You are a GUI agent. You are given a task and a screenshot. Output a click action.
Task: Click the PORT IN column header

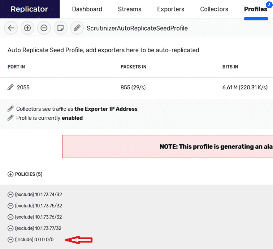(16, 67)
